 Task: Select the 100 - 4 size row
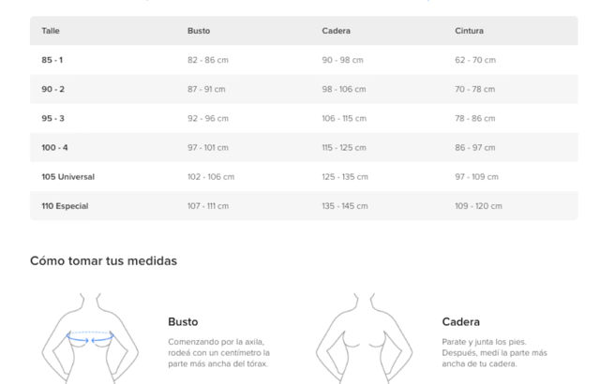54,147
